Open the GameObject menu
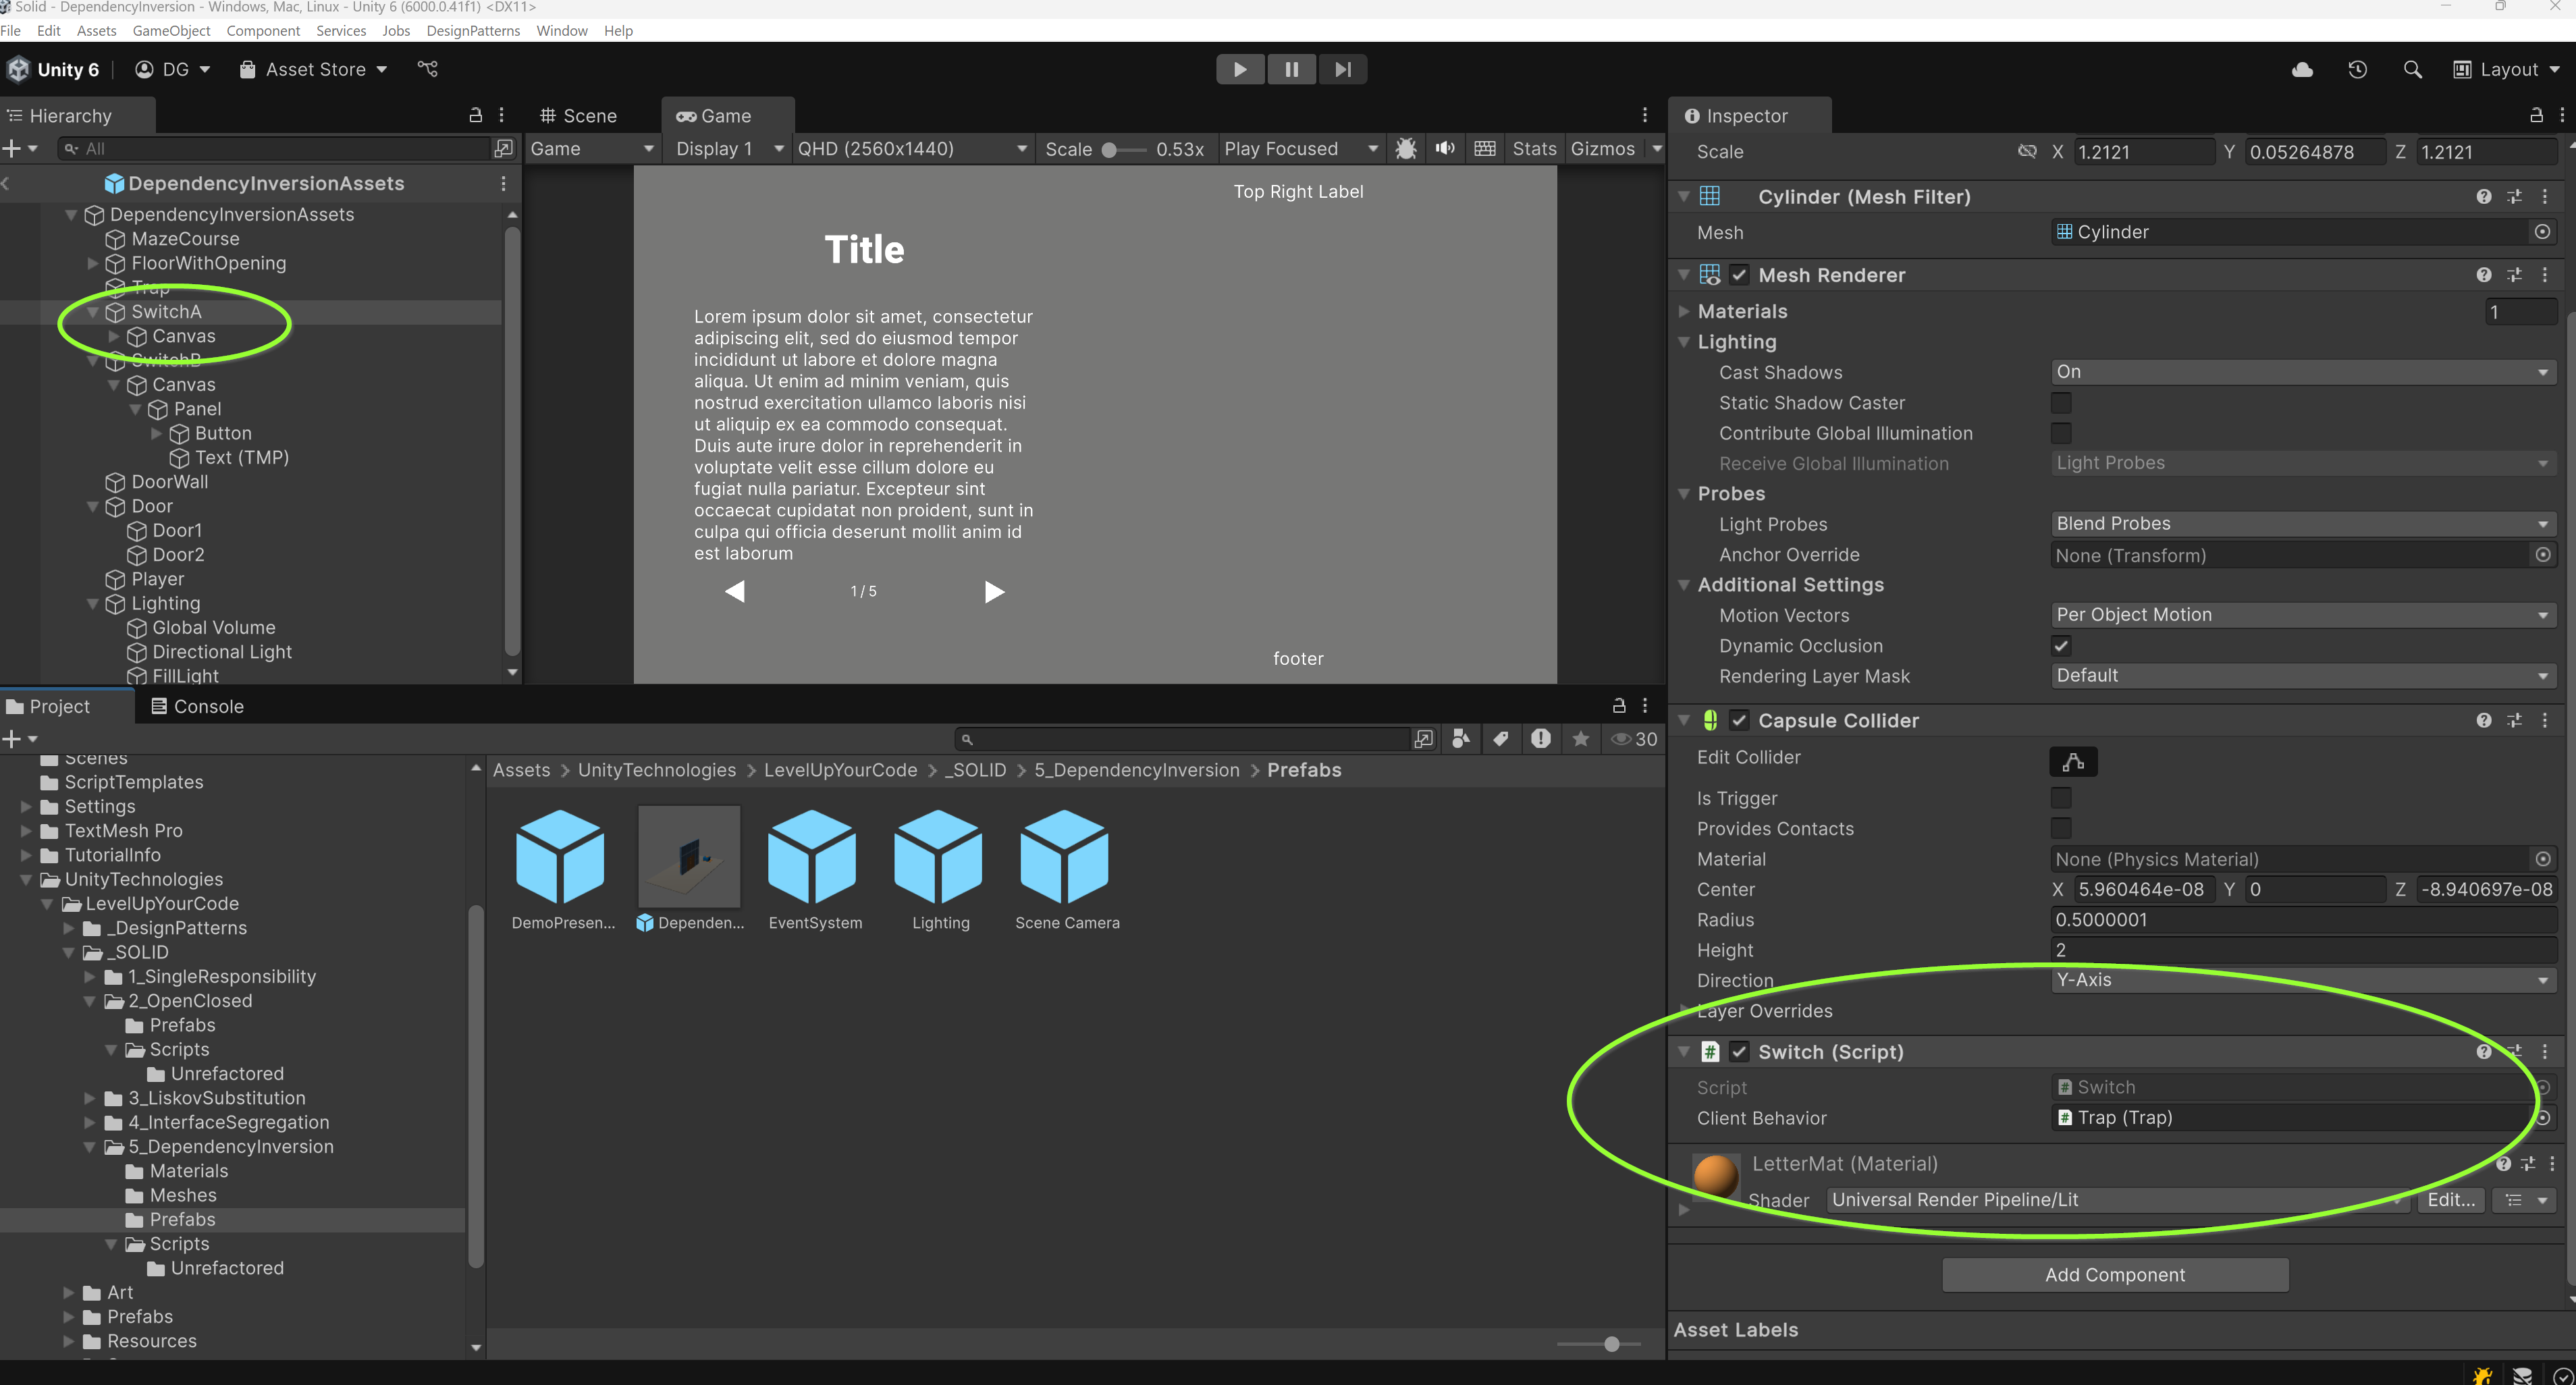2576x1385 pixels. (171, 30)
